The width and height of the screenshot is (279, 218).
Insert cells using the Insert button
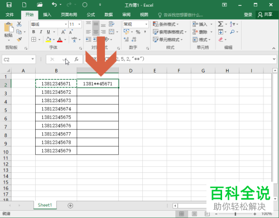pyautogui.click(x=200, y=24)
